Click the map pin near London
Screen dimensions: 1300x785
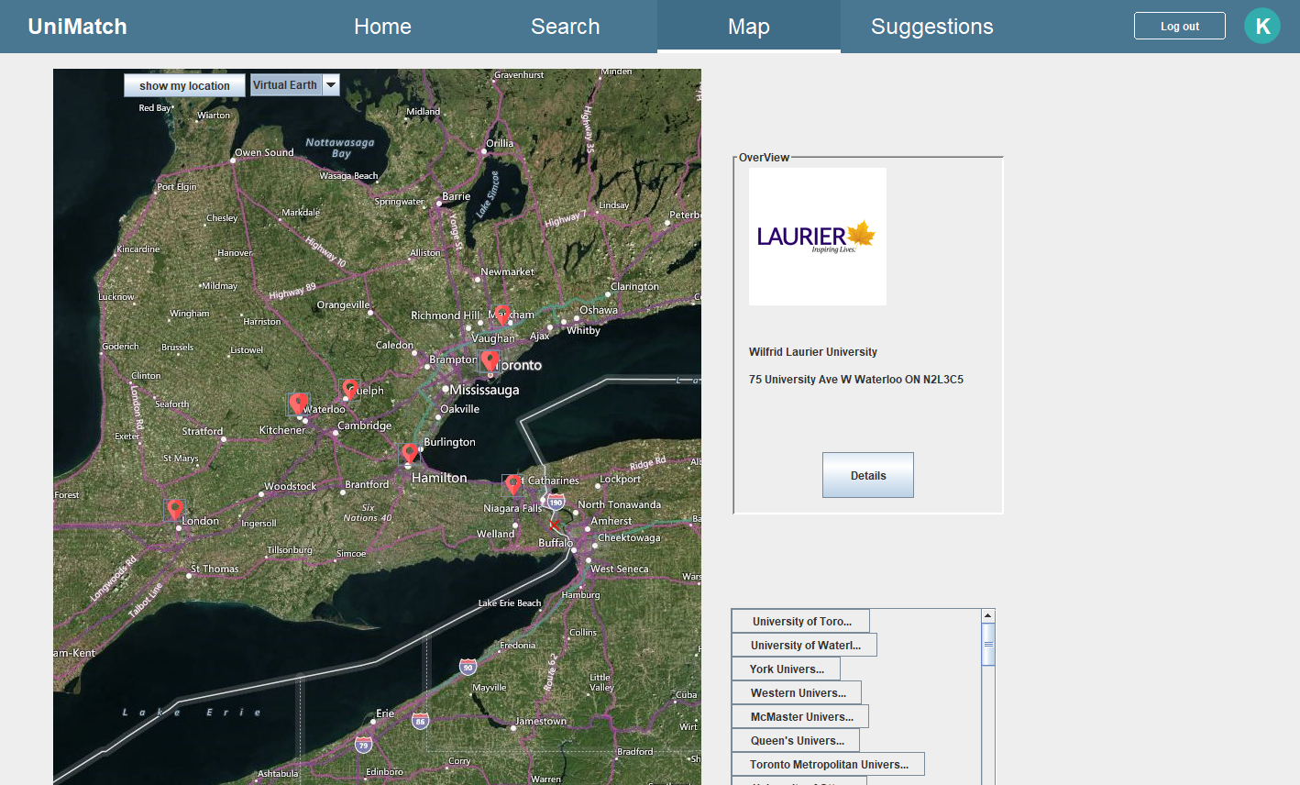(x=174, y=509)
